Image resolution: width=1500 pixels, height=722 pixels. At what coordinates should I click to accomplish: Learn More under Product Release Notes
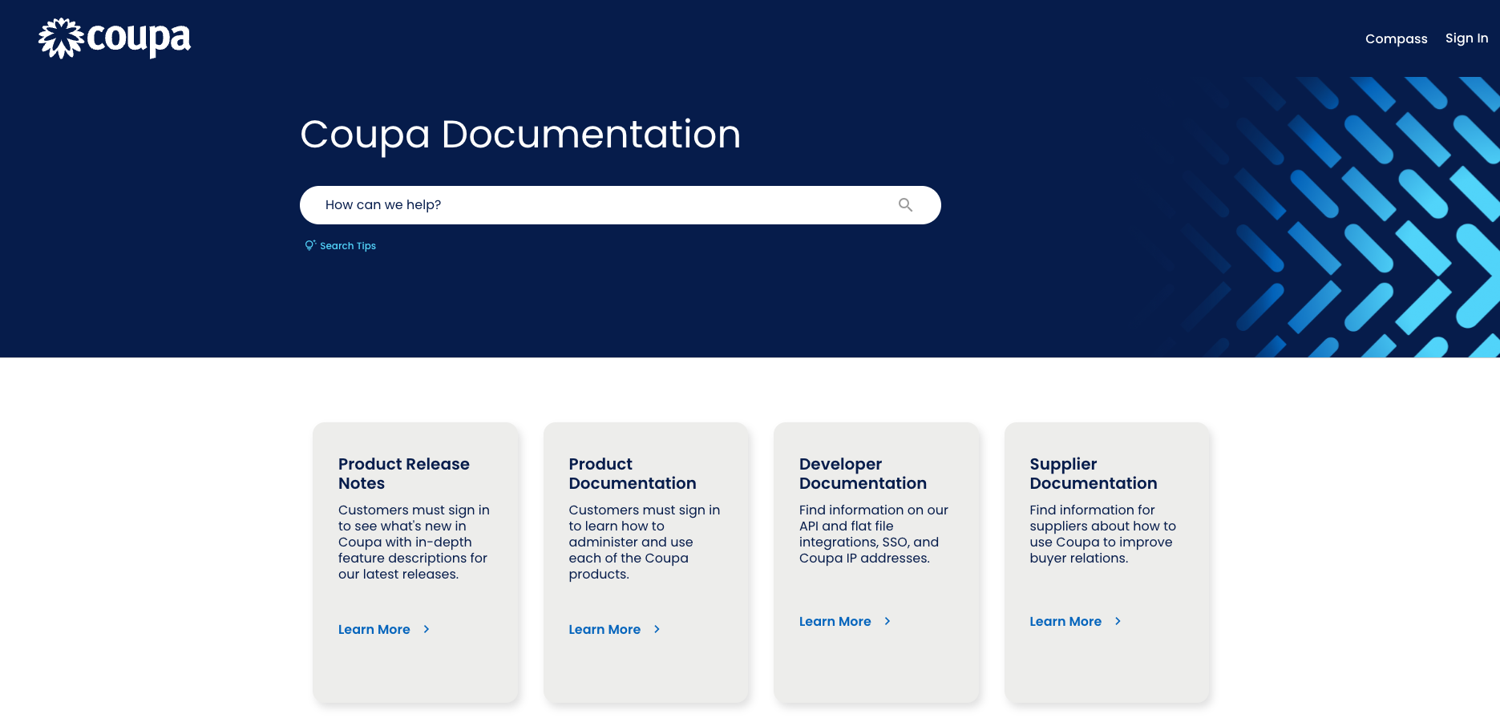coord(374,629)
